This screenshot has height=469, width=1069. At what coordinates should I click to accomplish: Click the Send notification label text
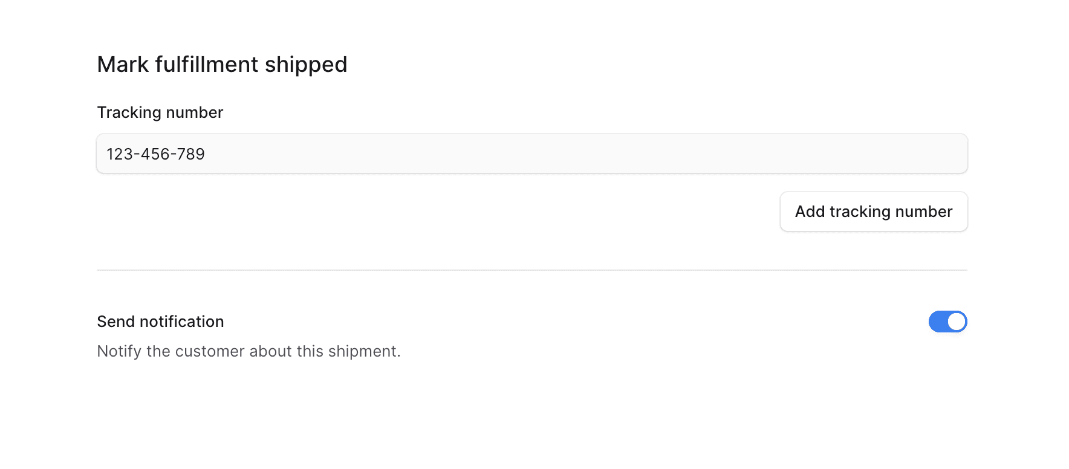click(160, 322)
